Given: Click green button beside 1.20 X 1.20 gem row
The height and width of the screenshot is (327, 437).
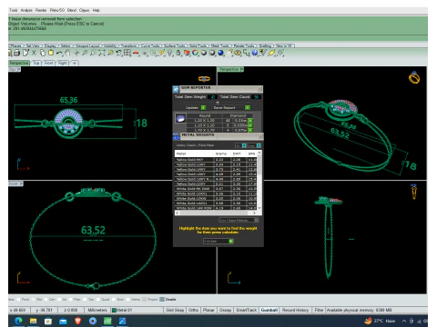Looking at the screenshot, I should click(x=250, y=121).
